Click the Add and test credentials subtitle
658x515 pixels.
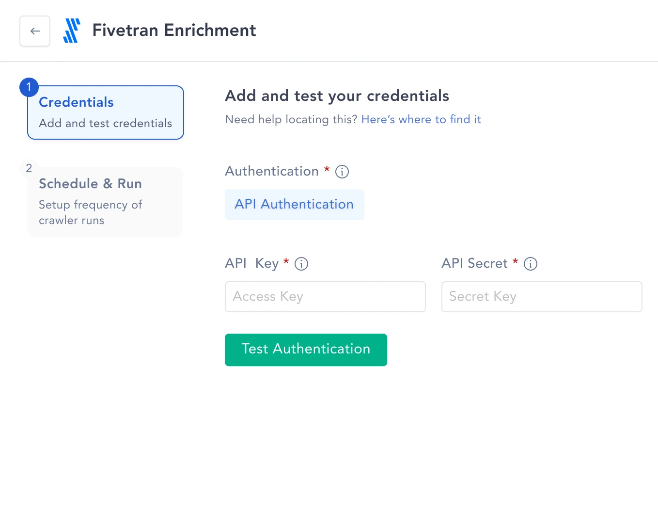coord(106,123)
